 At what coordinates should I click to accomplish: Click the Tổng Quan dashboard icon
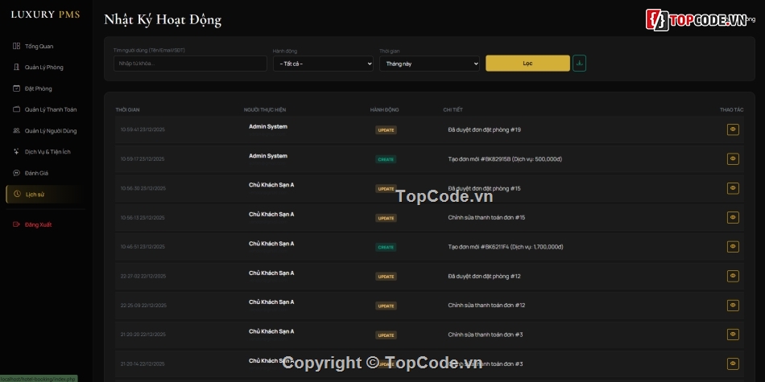point(17,47)
